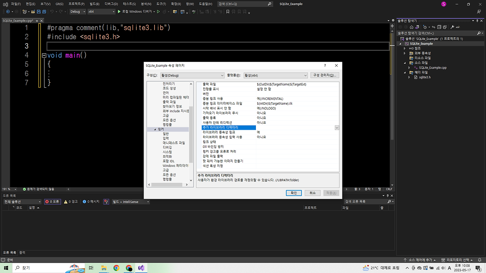Select sqlite3.h in Solution Explorer
This screenshot has width=486, height=273.
coord(424,77)
